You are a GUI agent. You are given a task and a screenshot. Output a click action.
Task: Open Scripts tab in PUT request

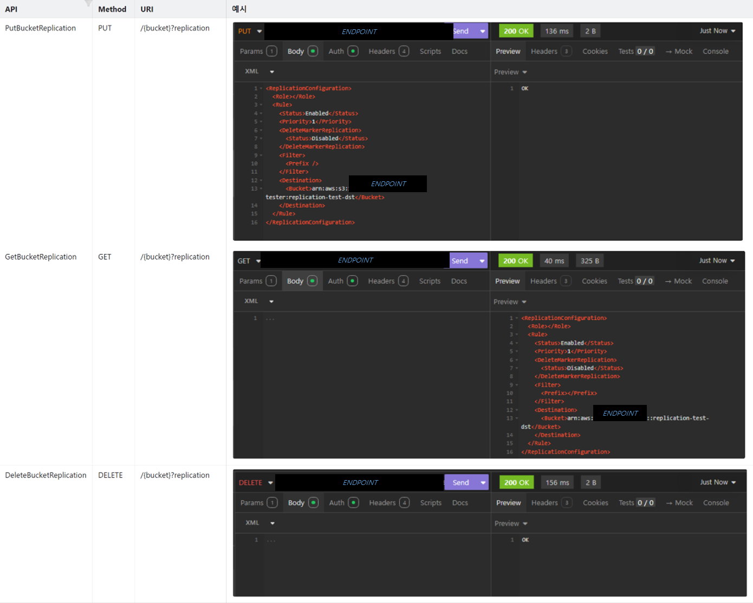point(430,51)
